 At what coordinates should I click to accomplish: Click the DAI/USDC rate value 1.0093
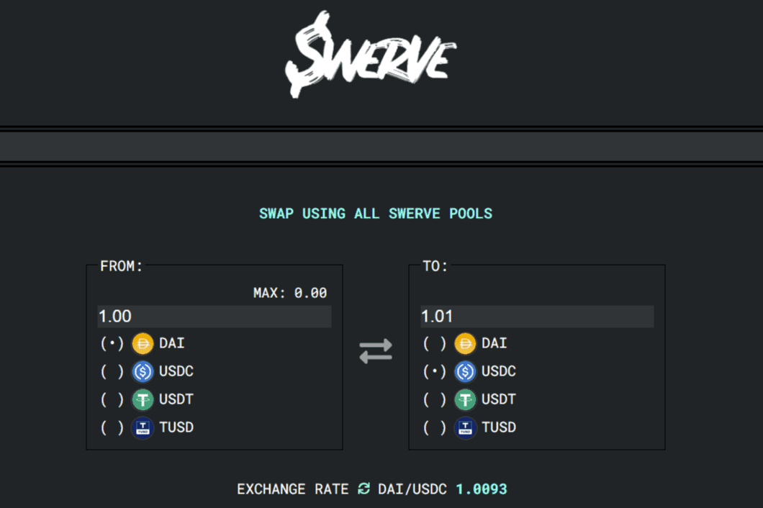click(481, 489)
